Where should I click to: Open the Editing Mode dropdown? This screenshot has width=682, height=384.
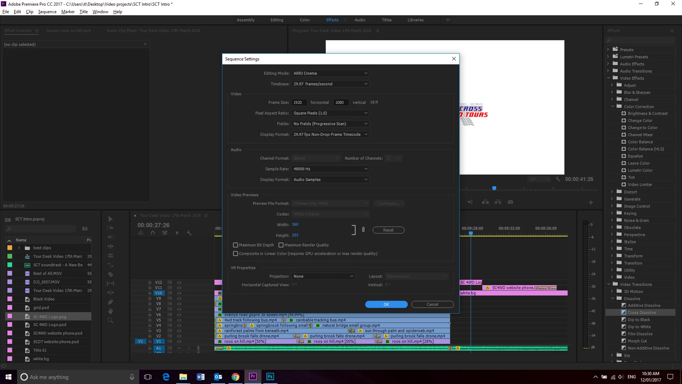click(330, 73)
